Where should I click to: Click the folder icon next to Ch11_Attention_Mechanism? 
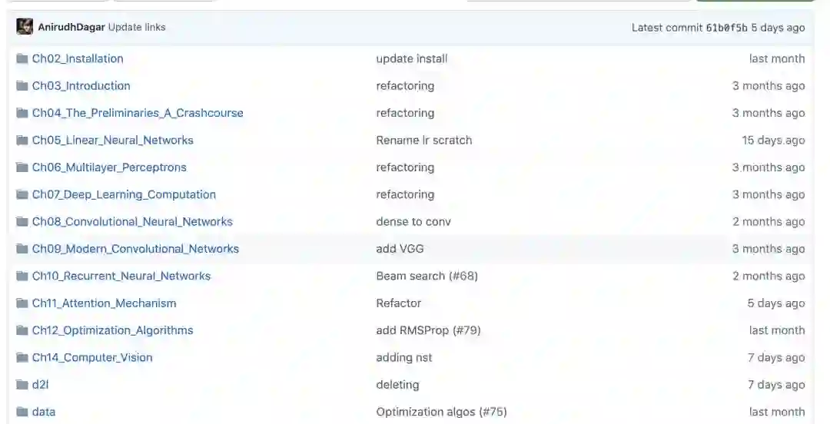point(22,303)
